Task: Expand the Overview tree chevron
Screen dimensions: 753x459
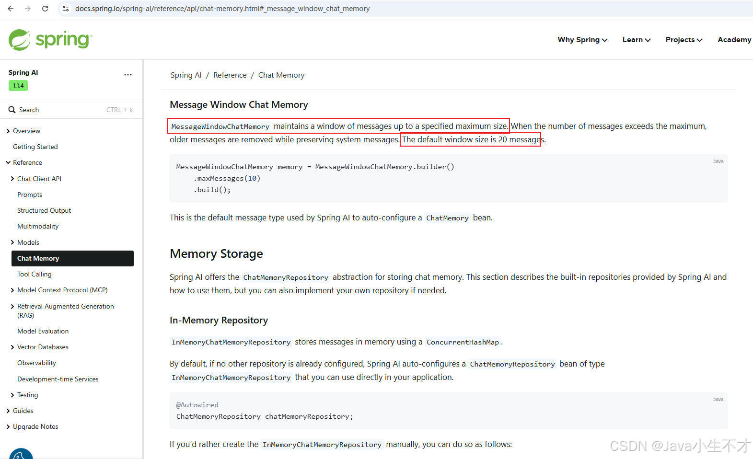Action: (8, 131)
